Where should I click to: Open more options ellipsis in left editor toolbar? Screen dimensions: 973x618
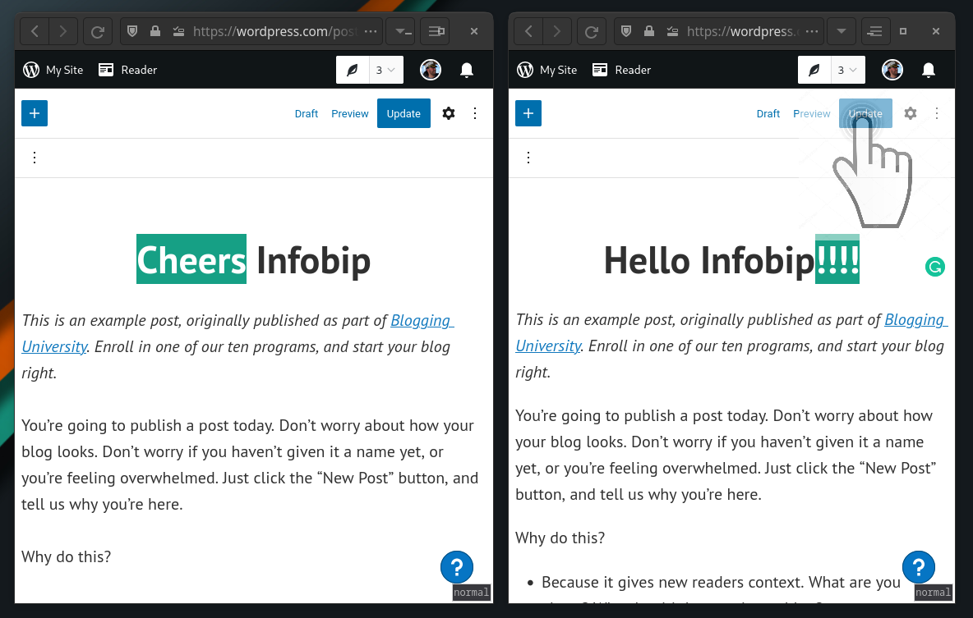[475, 113]
